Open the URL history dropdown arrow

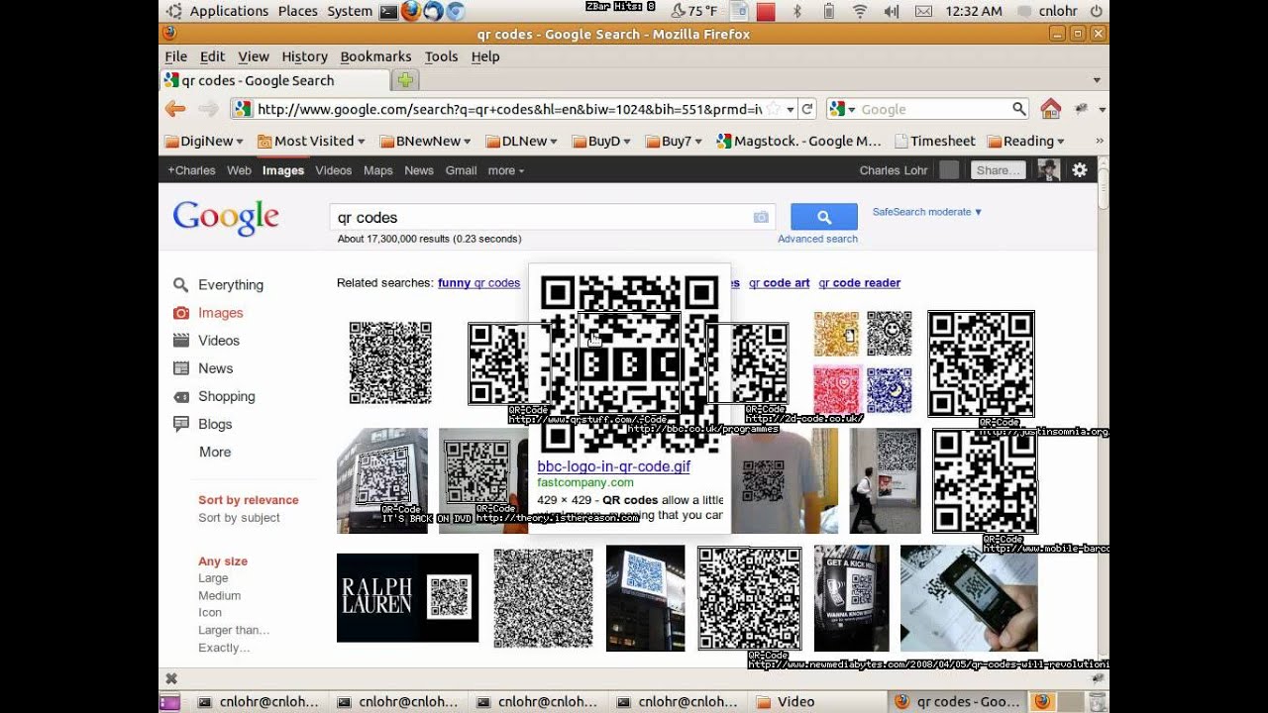(x=791, y=109)
